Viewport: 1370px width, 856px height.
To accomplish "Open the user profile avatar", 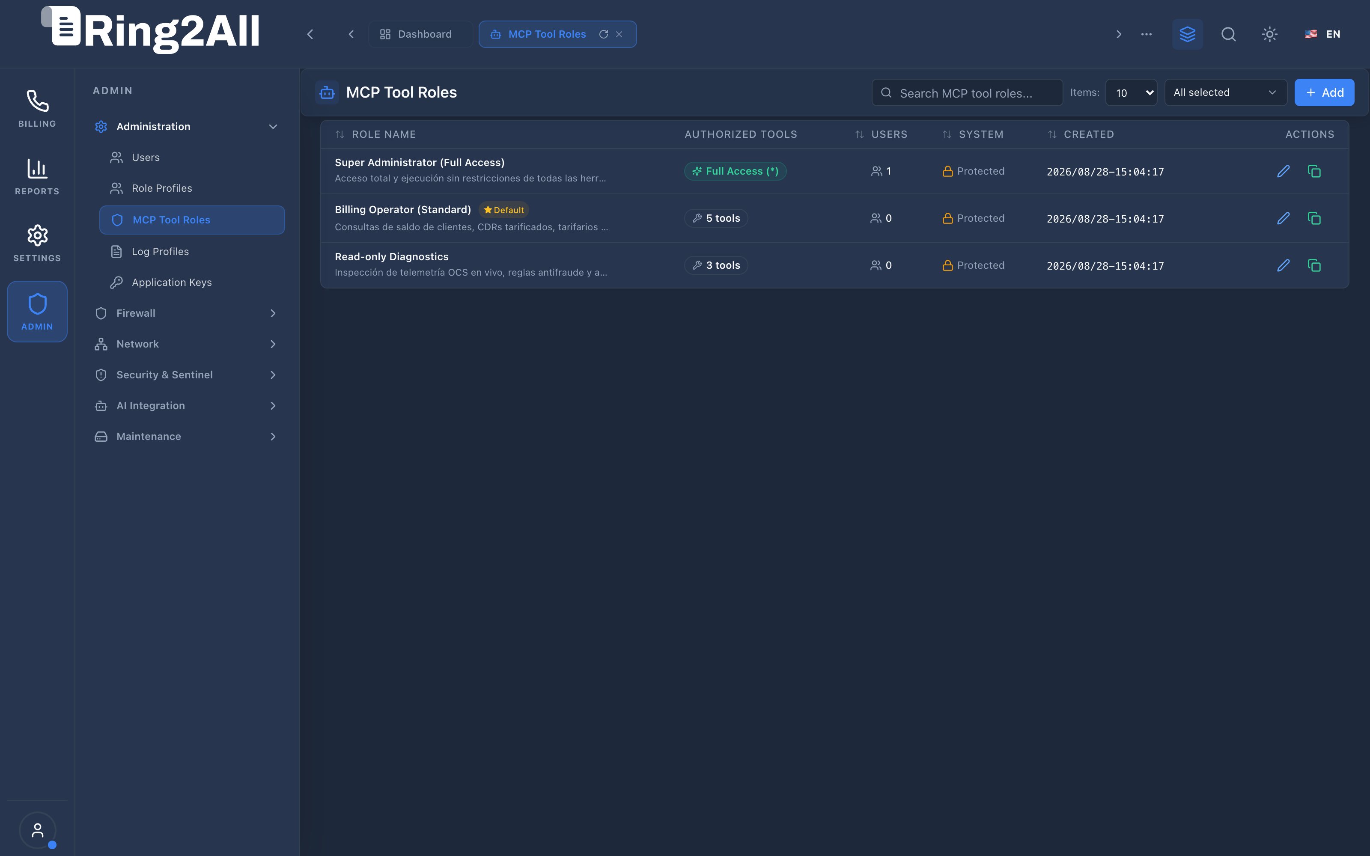I will point(37,830).
